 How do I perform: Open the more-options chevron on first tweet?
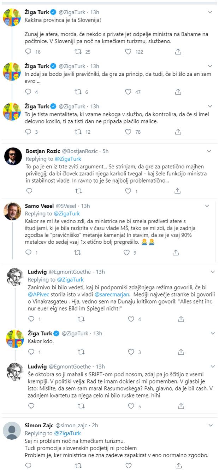point(210,12)
